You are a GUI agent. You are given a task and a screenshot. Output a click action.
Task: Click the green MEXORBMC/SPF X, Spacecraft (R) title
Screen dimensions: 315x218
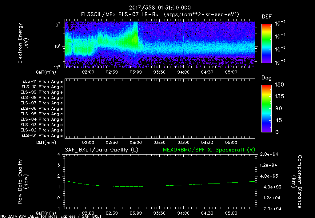click(x=209, y=150)
